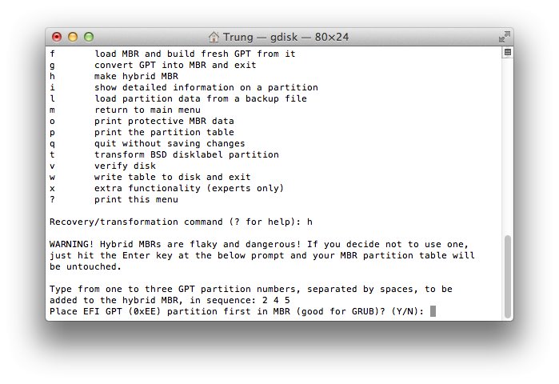Viewport: 559px width, 384px height.
Task: Click the empty scrollbar track above the thumb
Action: 508,144
